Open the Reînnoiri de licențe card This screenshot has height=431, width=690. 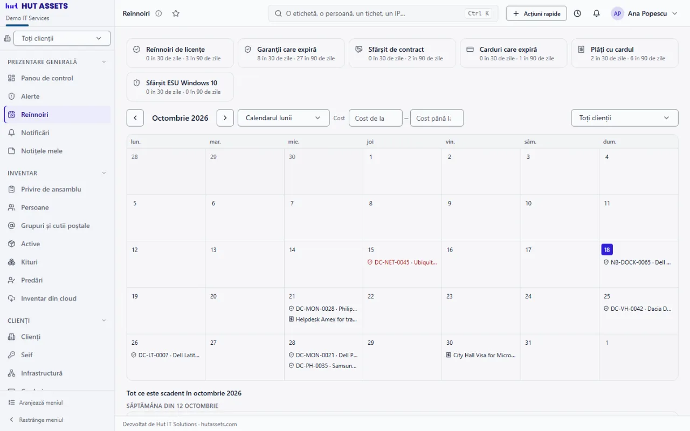[x=180, y=53]
